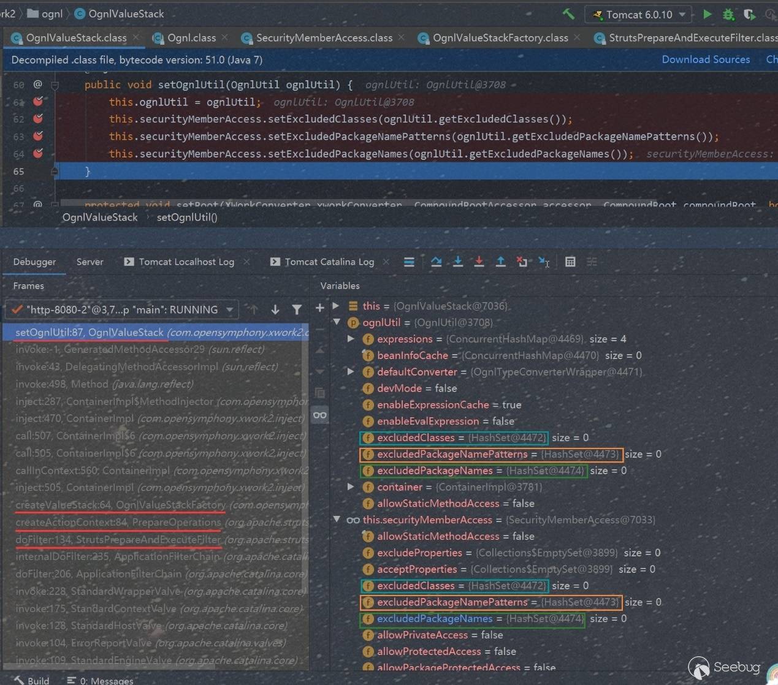Click the Force Step Into icon
This screenshot has height=685, width=778.
[x=479, y=262]
